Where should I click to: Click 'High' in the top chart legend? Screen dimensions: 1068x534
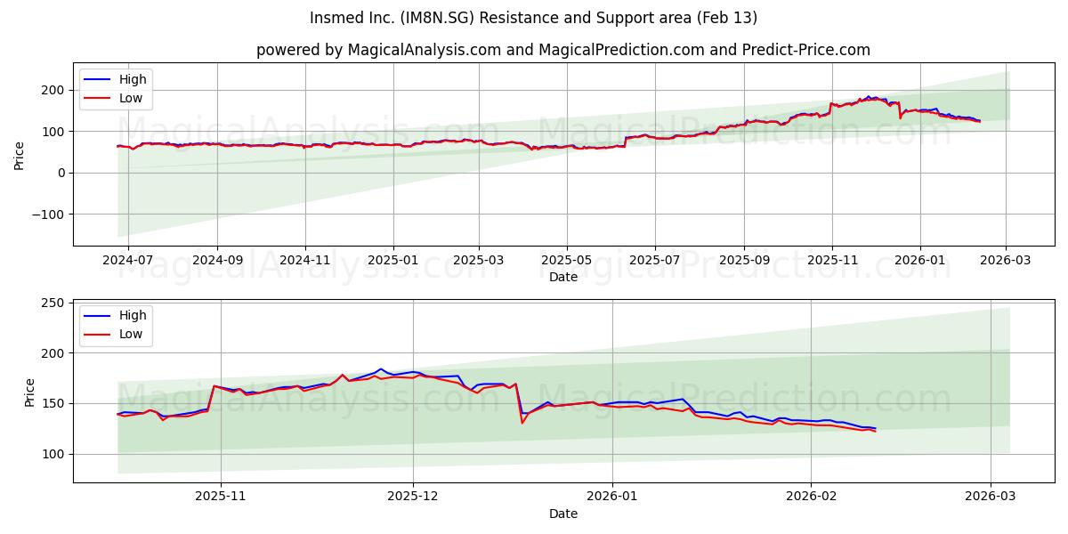click(133, 79)
